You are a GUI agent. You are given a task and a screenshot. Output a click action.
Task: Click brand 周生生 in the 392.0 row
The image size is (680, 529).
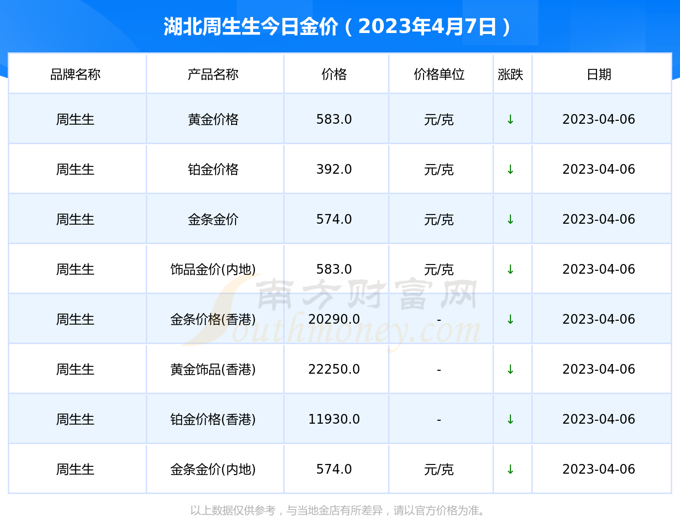point(75,169)
